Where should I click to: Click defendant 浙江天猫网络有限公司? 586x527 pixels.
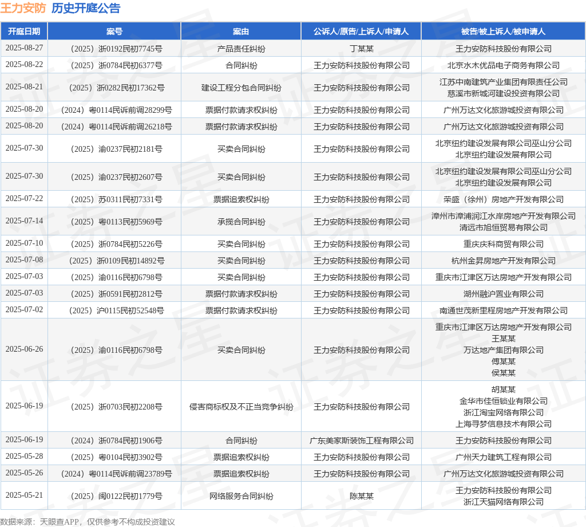[504, 502]
